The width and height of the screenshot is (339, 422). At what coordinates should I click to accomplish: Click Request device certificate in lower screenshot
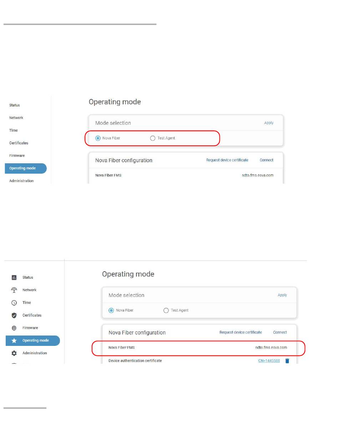(241, 332)
